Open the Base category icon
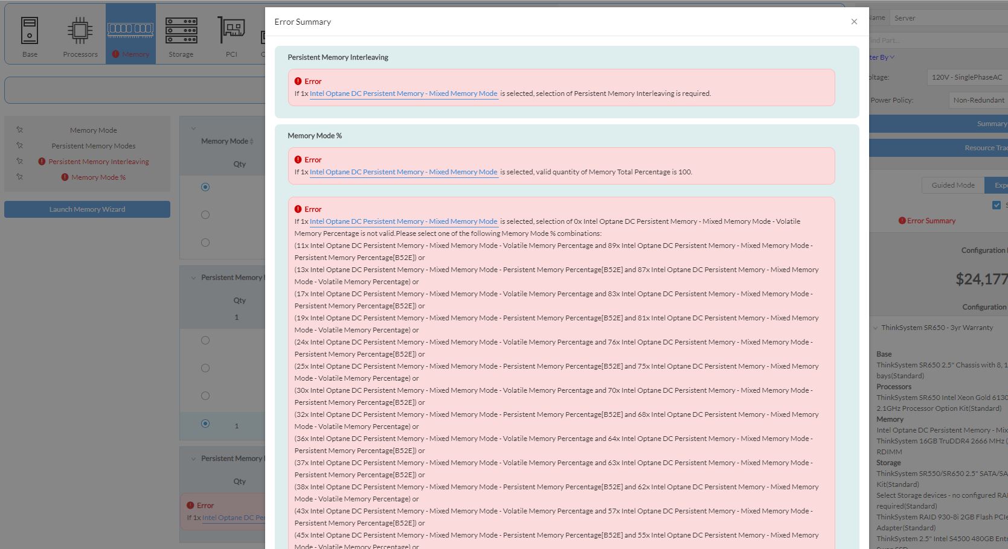The height and width of the screenshot is (549, 1008). (x=30, y=31)
